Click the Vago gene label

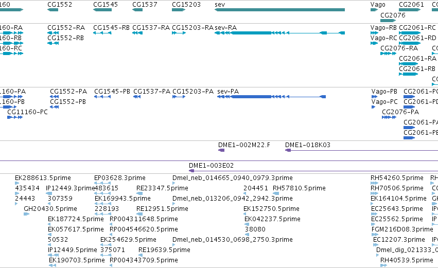(378, 5)
